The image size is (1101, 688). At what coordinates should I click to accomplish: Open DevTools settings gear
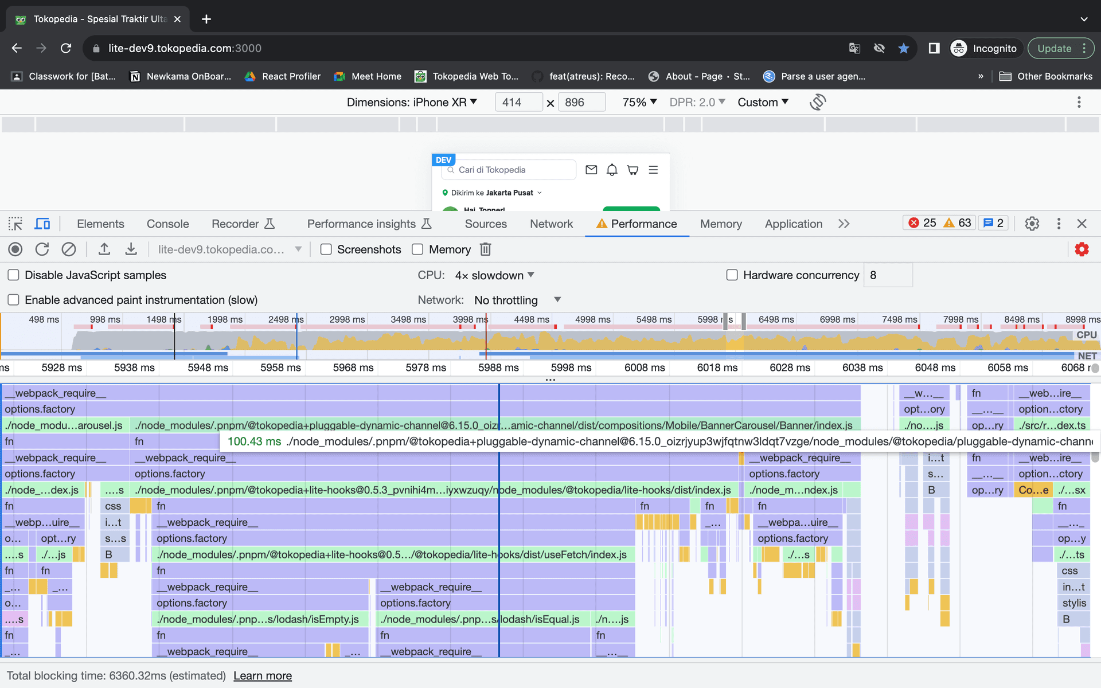tap(1032, 224)
